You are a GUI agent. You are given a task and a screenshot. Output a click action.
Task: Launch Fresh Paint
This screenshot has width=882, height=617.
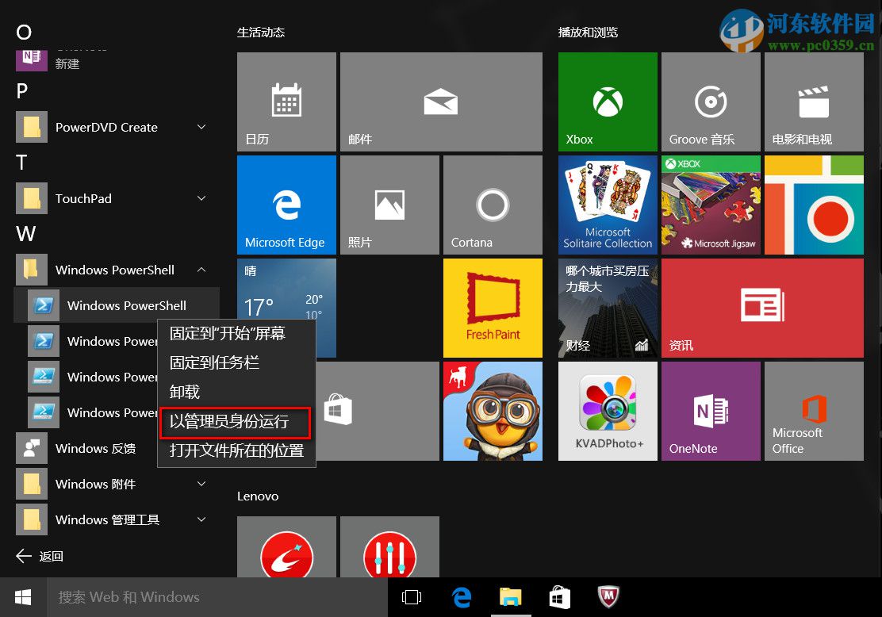[493, 308]
